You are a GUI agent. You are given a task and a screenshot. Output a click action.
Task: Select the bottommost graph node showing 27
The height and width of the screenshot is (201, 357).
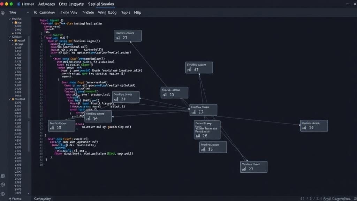tap(254, 167)
